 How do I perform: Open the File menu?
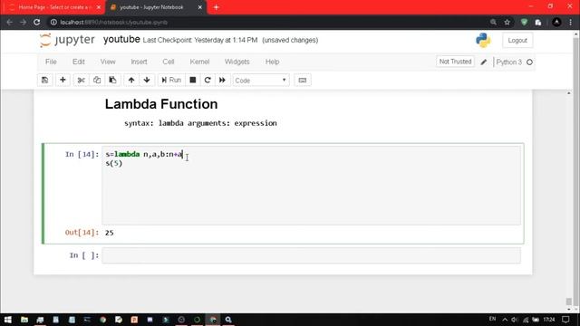tap(51, 62)
